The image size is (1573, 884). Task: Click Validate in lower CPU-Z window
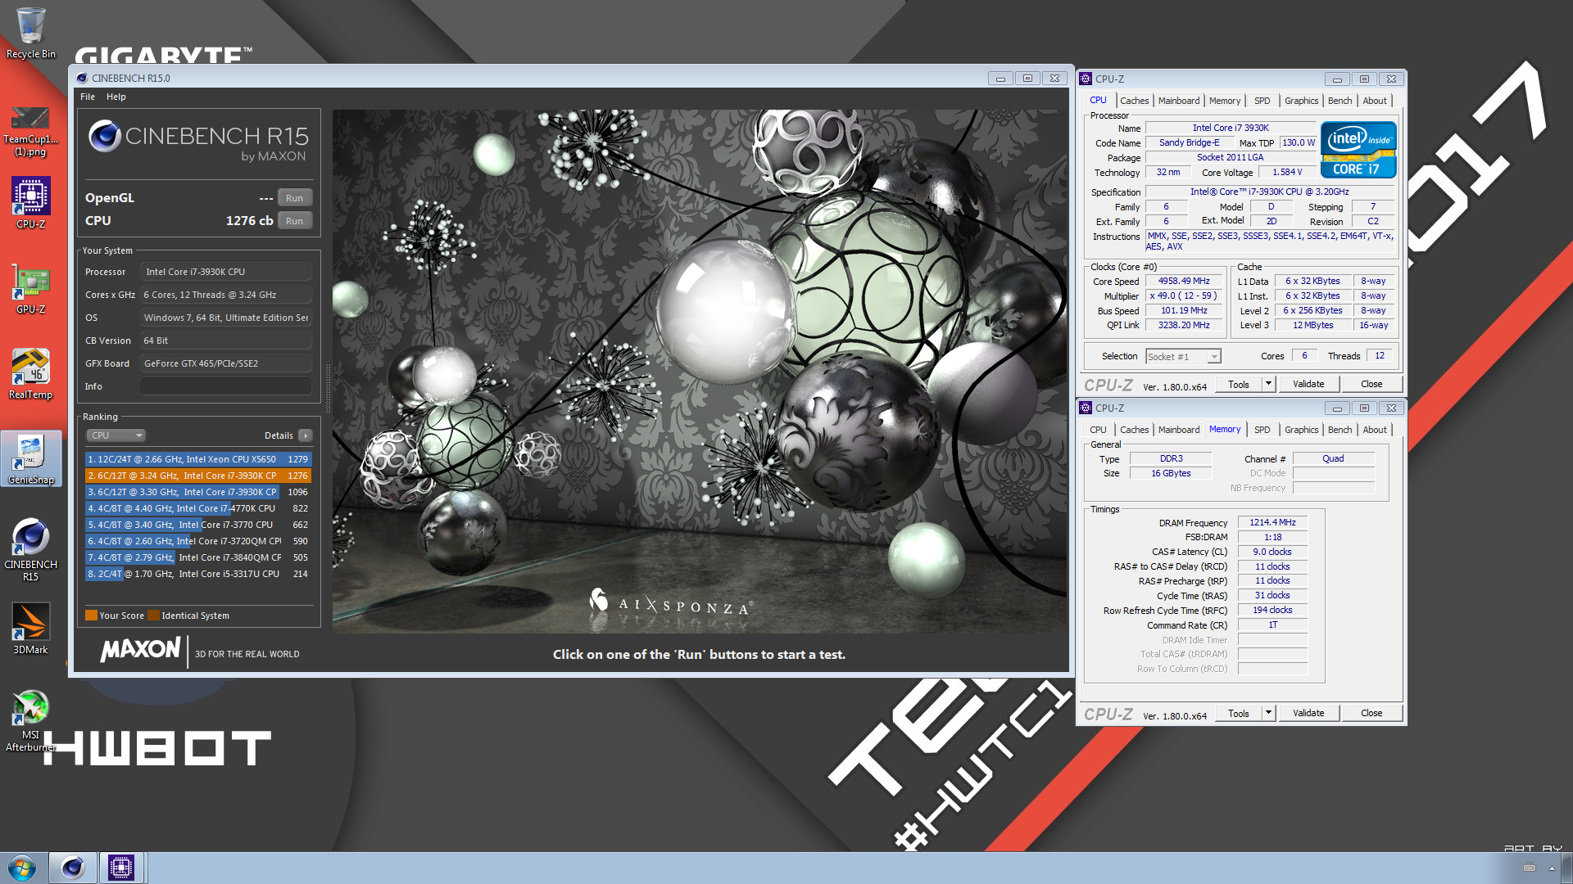(1308, 714)
